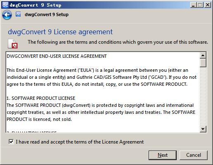Click the 'I have read and accept' label

pos(80,142)
